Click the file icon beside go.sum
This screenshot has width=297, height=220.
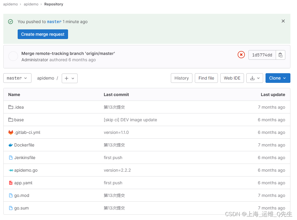11,208
